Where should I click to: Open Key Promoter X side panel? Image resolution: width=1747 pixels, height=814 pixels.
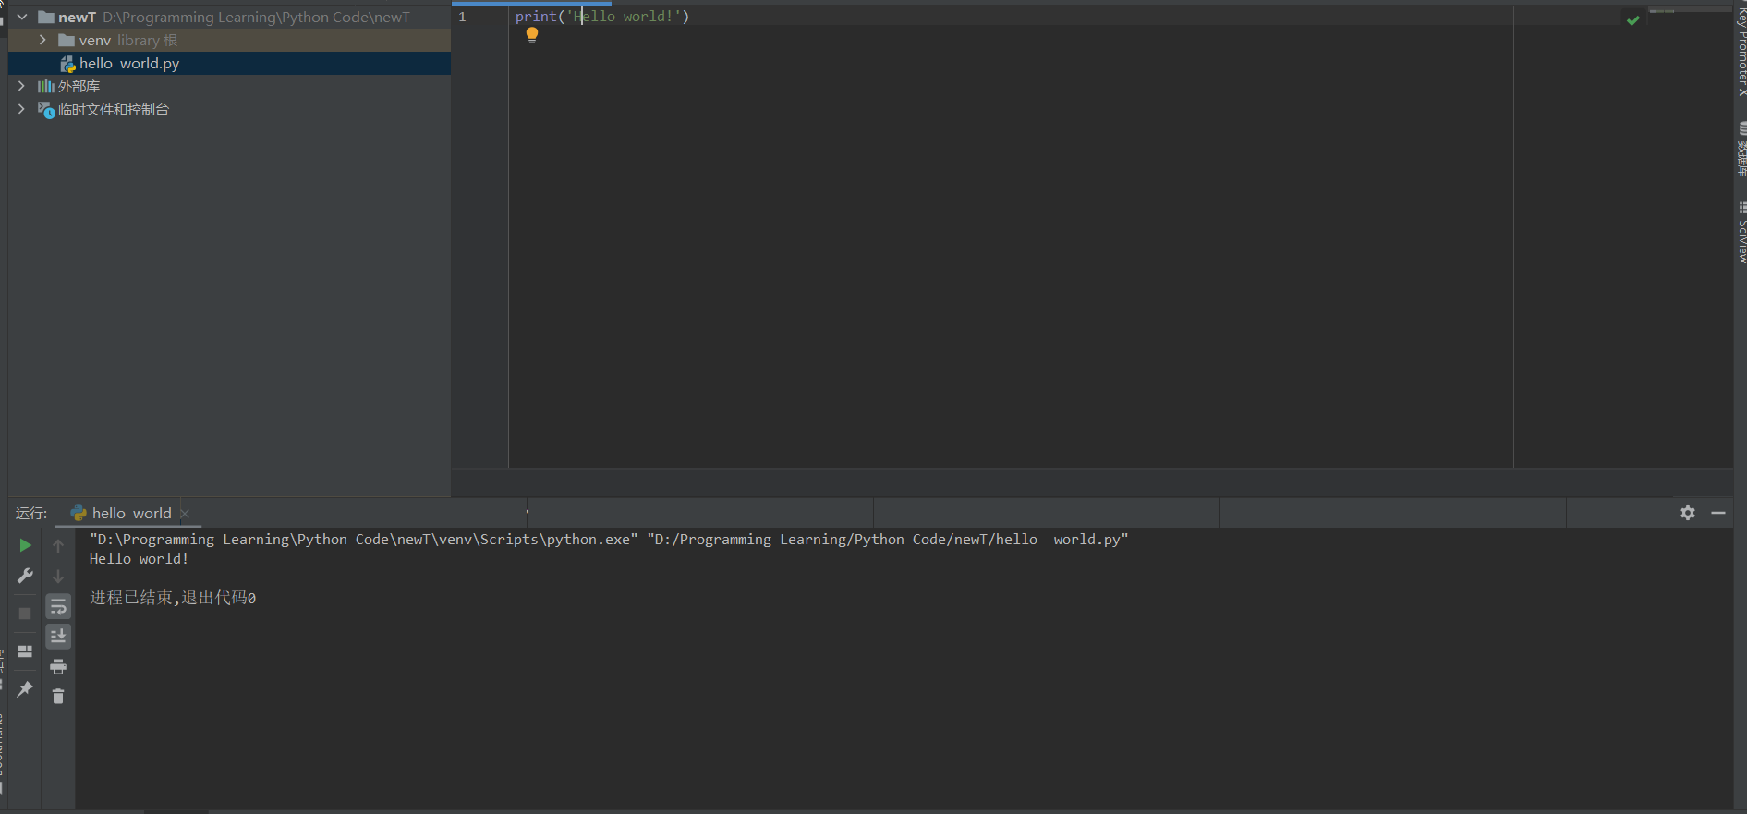pyautogui.click(x=1741, y=50)
